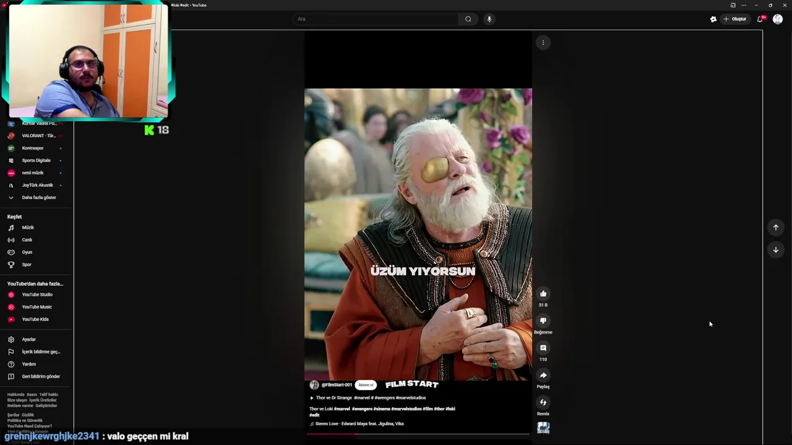792x445 pixels.
Task: Click Telif hakkı footer link
Action: tap(48, 394)
